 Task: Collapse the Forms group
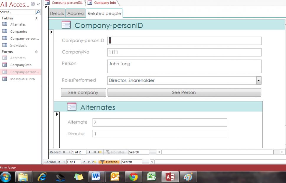pyautogui.click(x=37, y=52)
